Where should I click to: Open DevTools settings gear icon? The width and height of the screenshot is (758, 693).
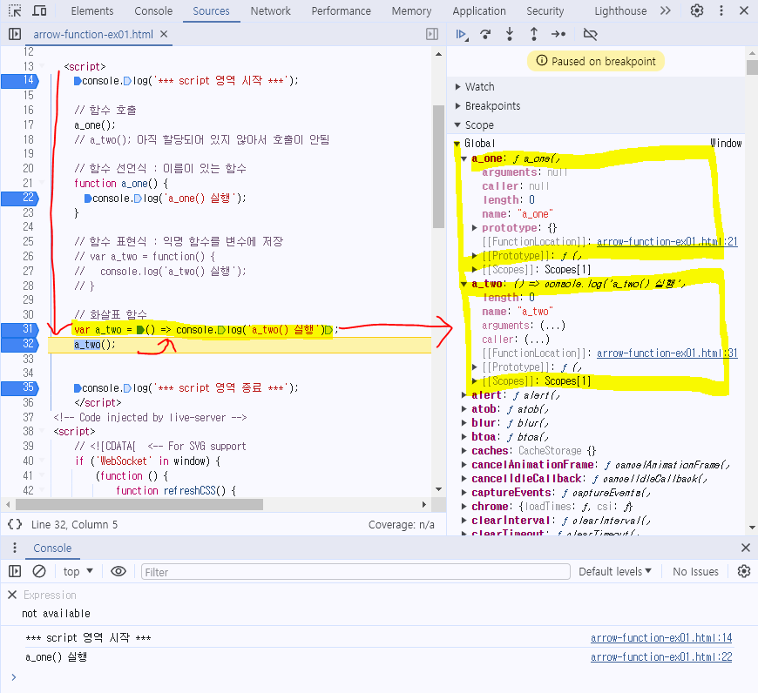pyautogui.click(x=697, y=10)
